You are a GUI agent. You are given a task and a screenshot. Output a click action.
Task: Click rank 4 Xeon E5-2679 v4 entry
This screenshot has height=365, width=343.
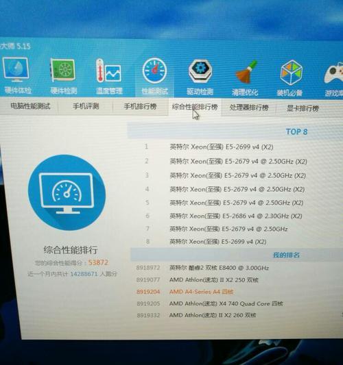click(x=237, y=189)
